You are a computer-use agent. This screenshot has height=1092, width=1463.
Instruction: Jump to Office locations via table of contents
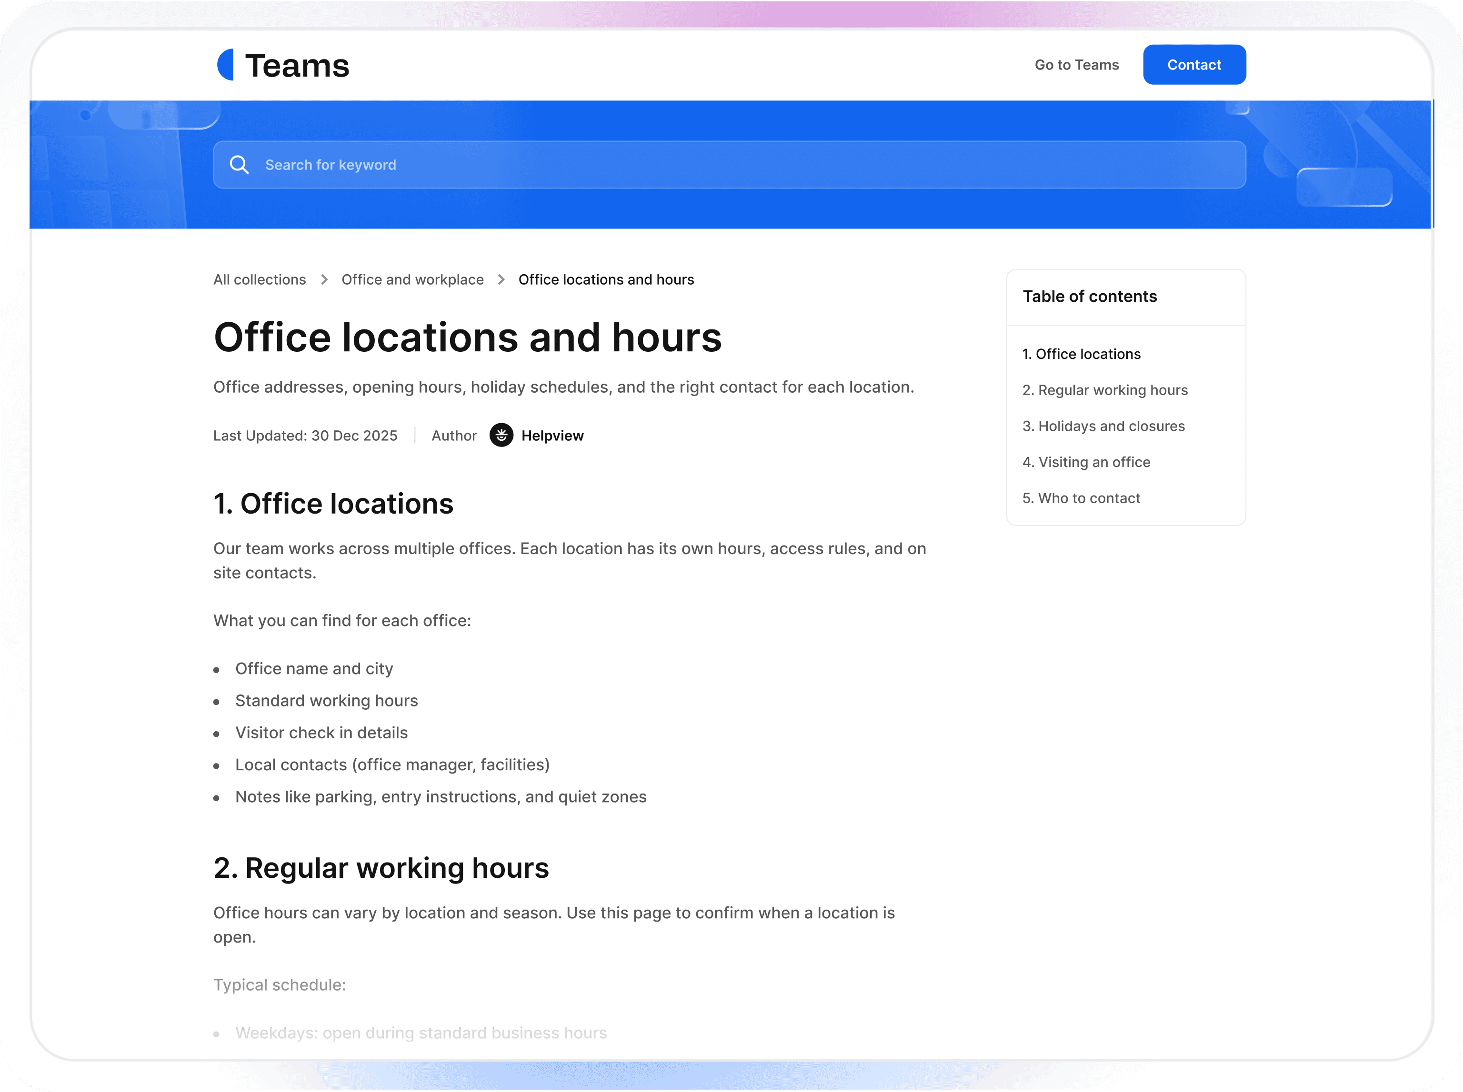[1082, 354]
